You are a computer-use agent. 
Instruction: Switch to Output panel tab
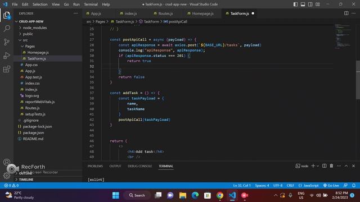pos(115,166)
